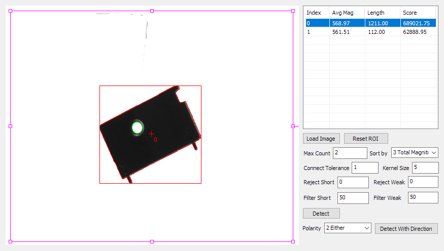Click the Reset ROI button
Screen dimensions: 444x251
[x=365, y=139]
